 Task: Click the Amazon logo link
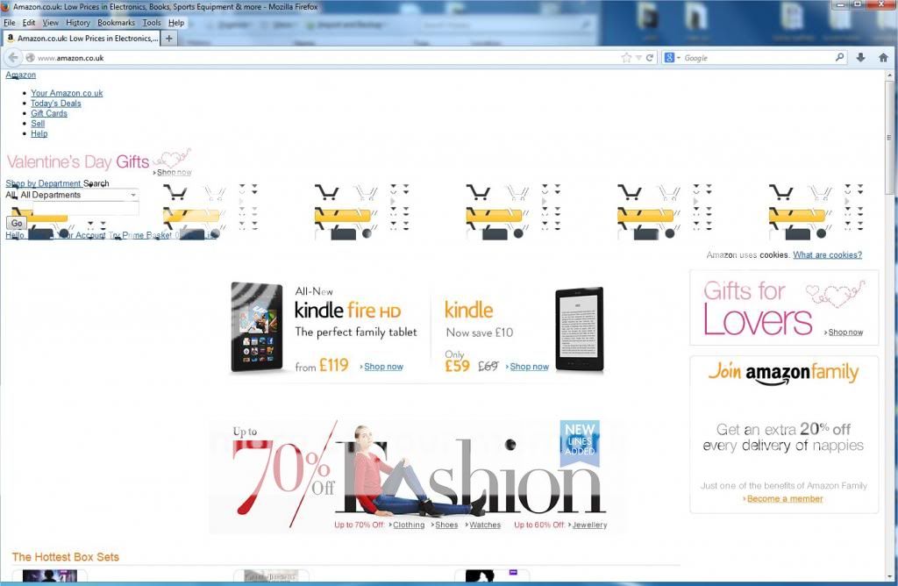21,75
